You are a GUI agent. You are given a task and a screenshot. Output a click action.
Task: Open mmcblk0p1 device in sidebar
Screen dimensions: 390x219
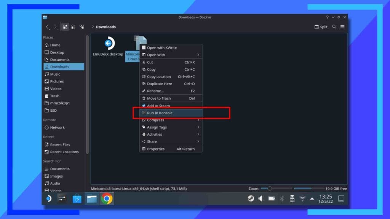pos(64,103)
